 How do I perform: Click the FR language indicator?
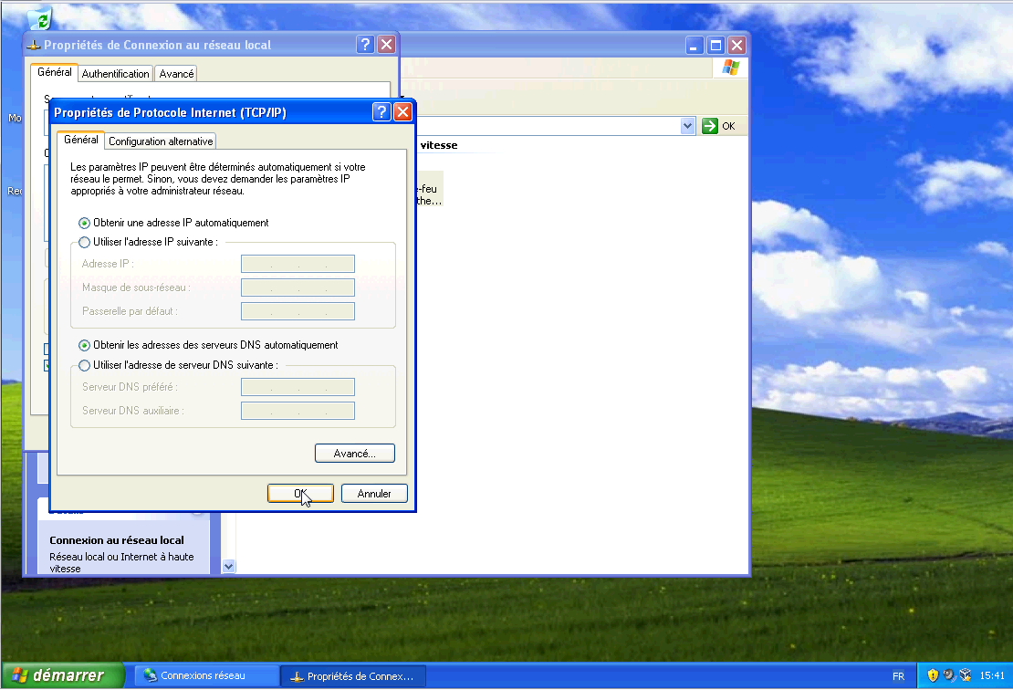898,676
